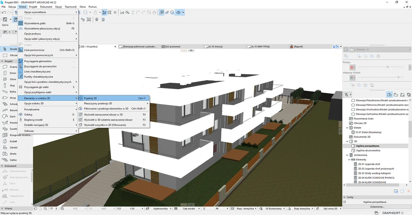Click Wyświetl wszystko w 3D (Filtrowanie)
This screenshot has width=412, height=215.
point(113,125)
